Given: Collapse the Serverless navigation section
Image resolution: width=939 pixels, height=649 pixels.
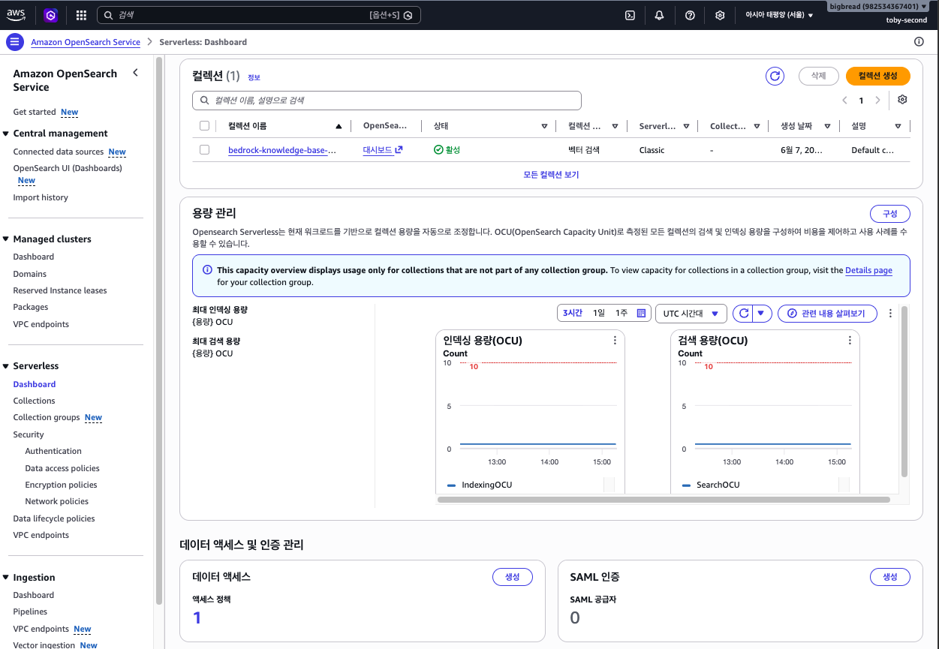Looking at the screenshot, I should (x=6, y=366).
